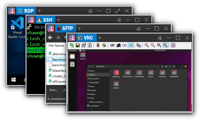The width and height of the screenshot is (200, 120).
Task: Toggle the Ctrl key in VNC toolbar
Action: [x=124, y=45]
